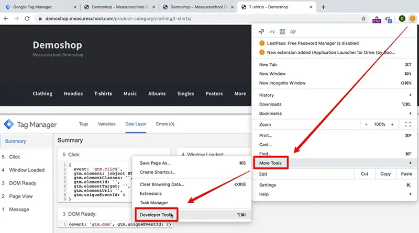The image size is (419, 233).
Task: Open Downloads from the Chrome menu
Action: [x=334, y=104]
